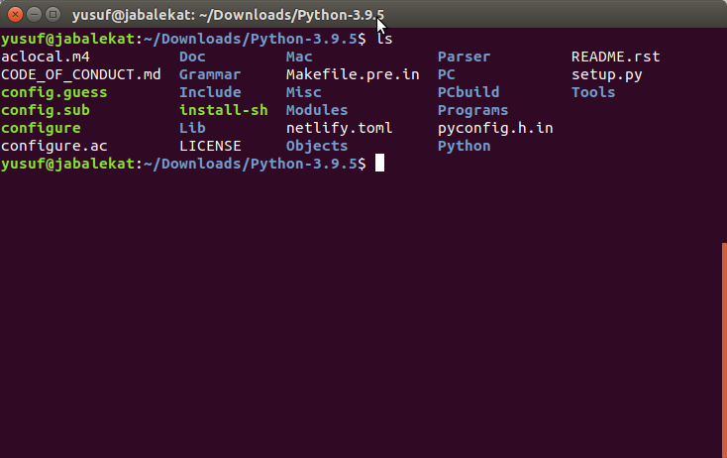Click the config.guess executable name
This screenshot has height=458, width=727.
pos(54,92)
